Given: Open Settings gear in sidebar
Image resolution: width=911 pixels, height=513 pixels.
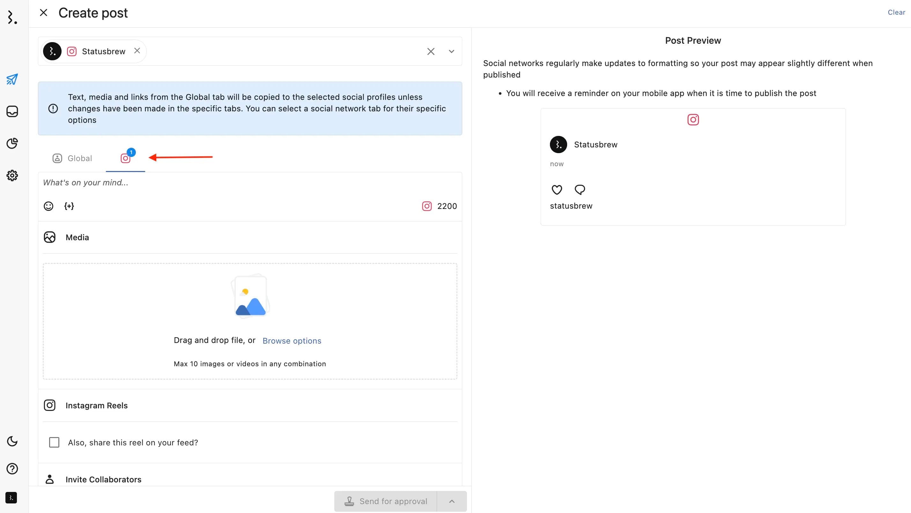Looking at the screenshot, I should click(x=12, y=175).
